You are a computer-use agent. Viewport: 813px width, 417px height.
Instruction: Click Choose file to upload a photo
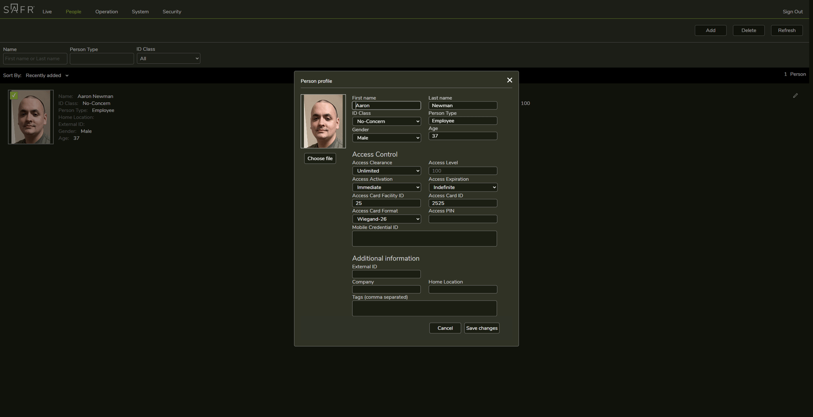pos(320,158)
